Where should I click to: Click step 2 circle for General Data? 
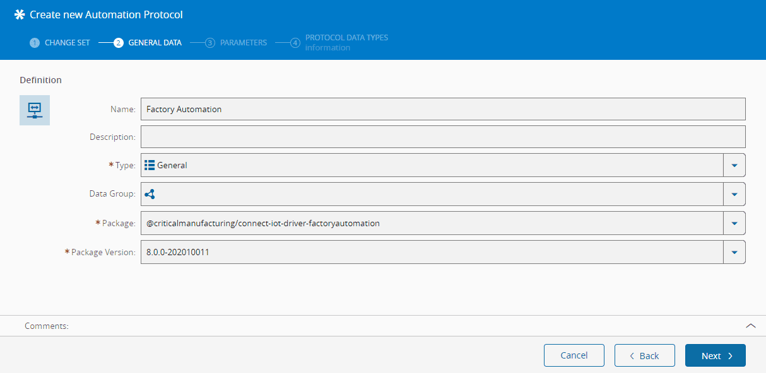pyautogui.click(x=119, y=43)
